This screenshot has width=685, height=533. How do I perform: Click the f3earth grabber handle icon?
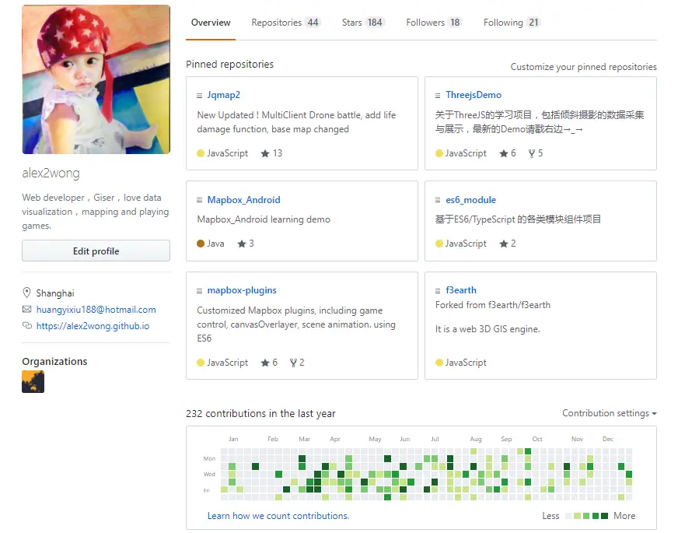pos(438,291)
